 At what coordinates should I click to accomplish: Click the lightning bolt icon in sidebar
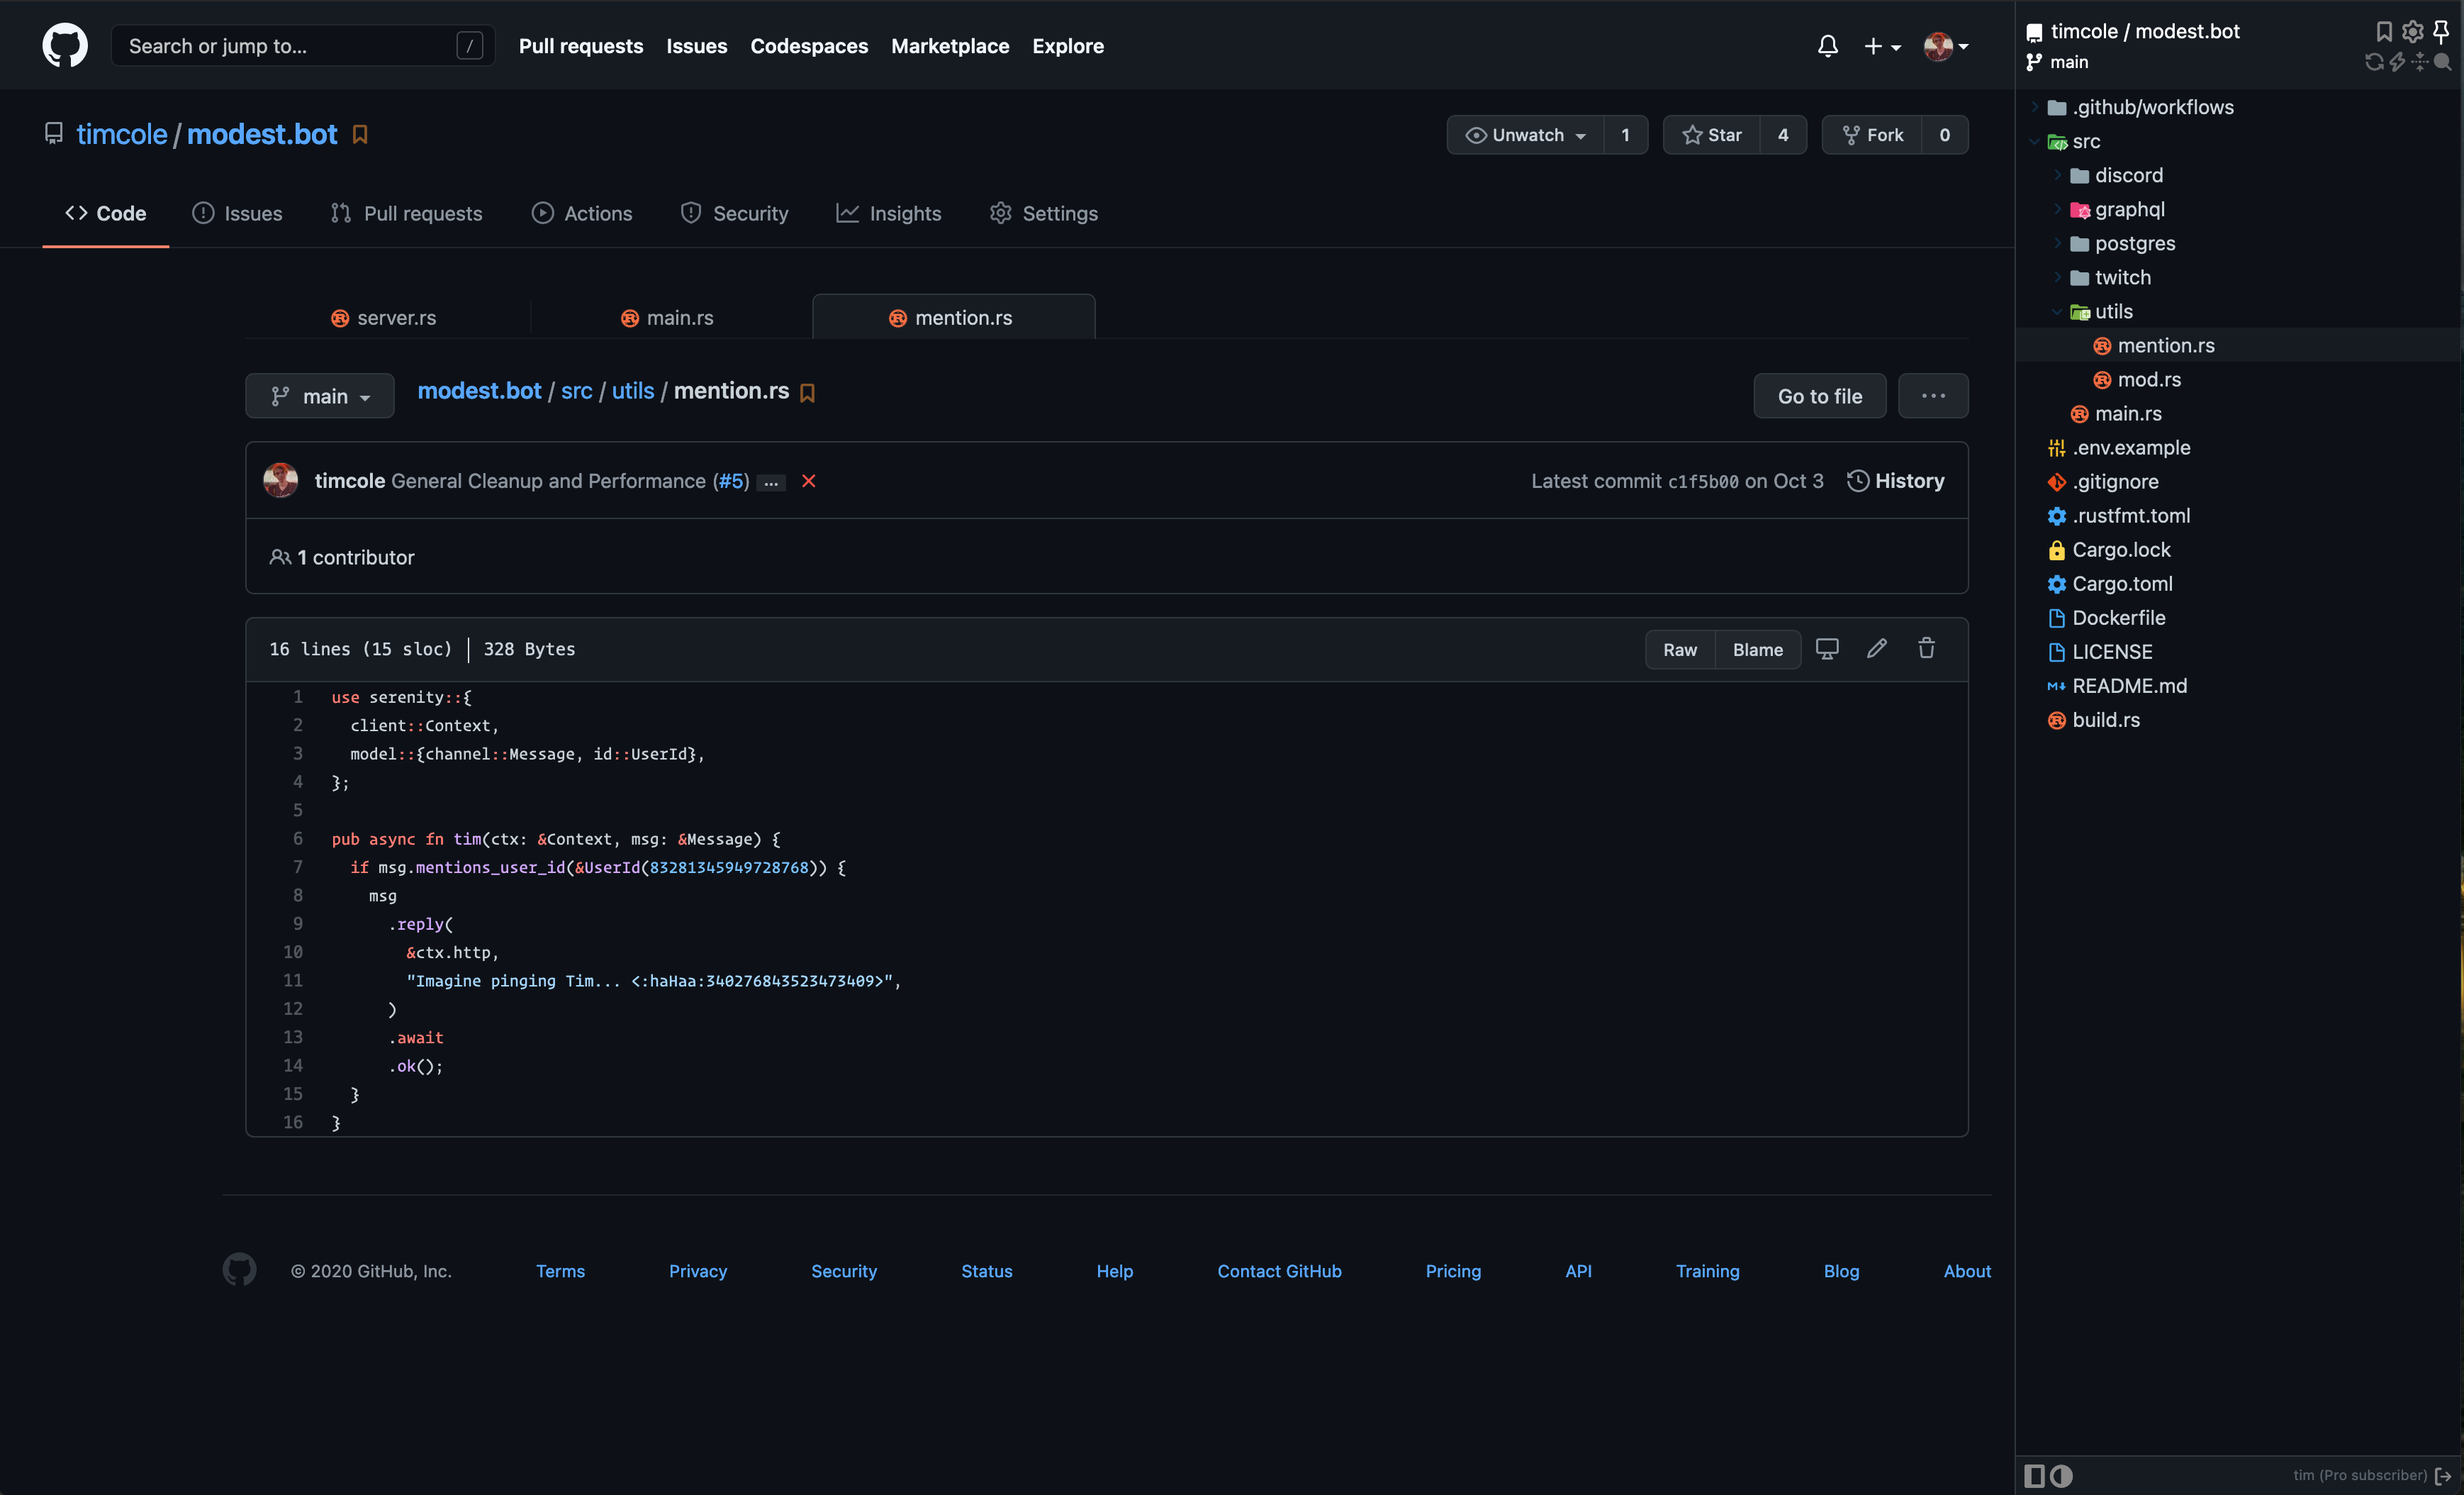2397,62
